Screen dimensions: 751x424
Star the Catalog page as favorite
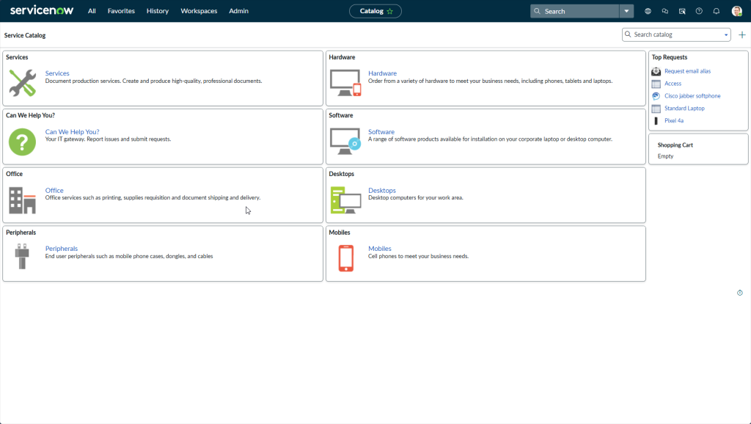(390, 11)
